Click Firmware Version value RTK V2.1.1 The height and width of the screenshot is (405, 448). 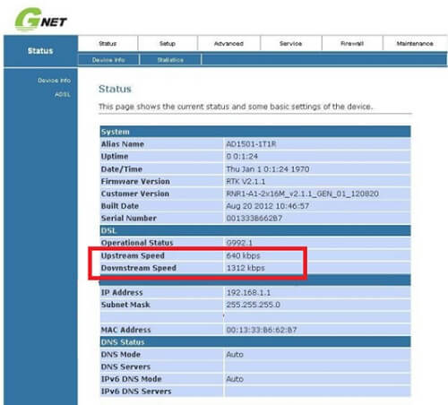coord(246,182)
